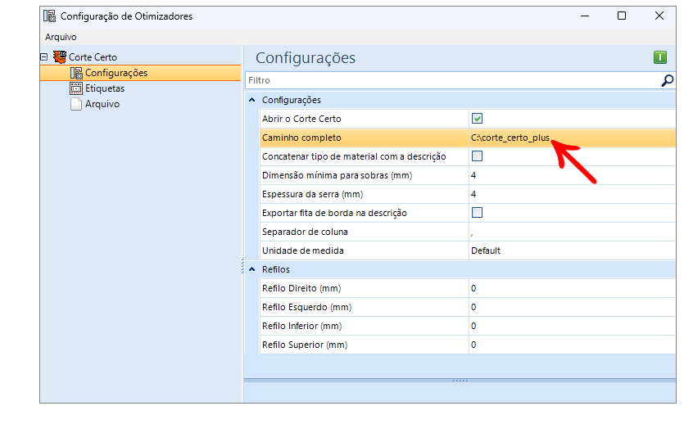Click the Refilo Direito (mm) label

coord(301,288)
